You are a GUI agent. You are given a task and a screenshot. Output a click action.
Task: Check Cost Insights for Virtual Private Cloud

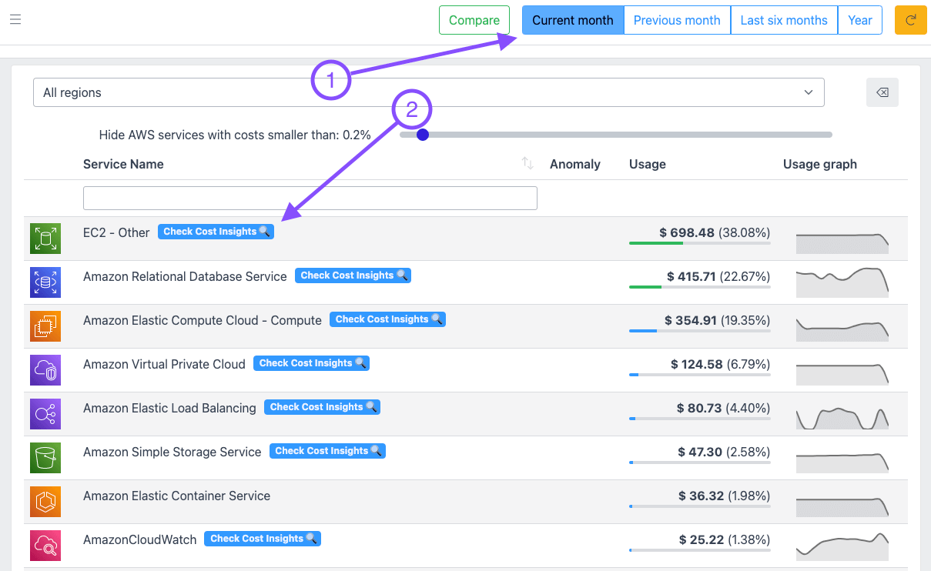[x=311, y=363]
